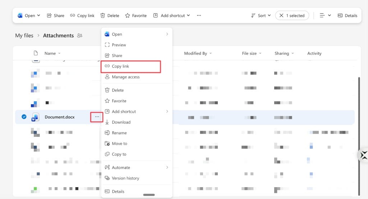Click the Copilot icon at right edge
This screenshot has height=199, width=368.
coord(364,155)
